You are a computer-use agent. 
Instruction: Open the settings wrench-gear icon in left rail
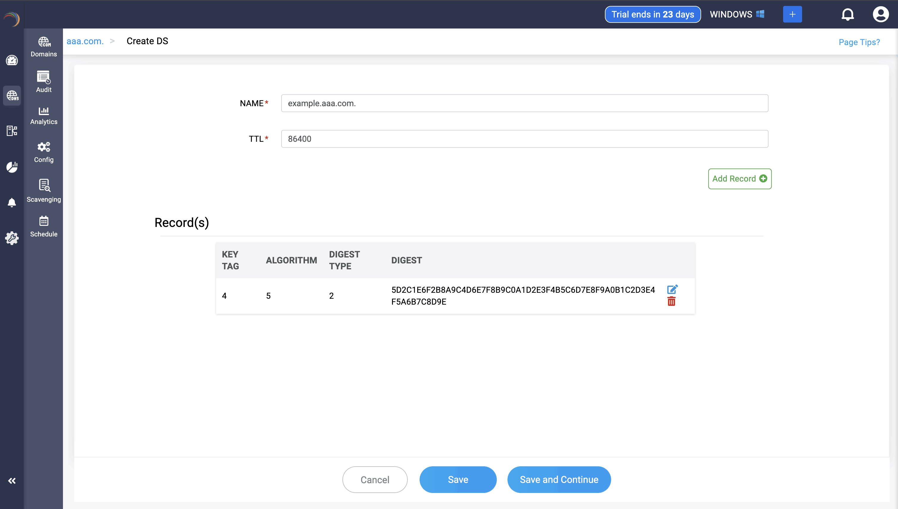pos(12,238)
